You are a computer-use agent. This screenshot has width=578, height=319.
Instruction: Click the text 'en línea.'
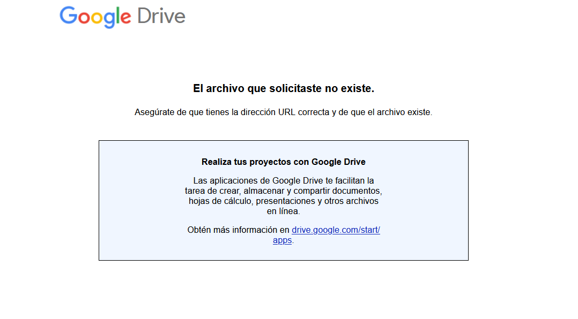click(283, 211)
